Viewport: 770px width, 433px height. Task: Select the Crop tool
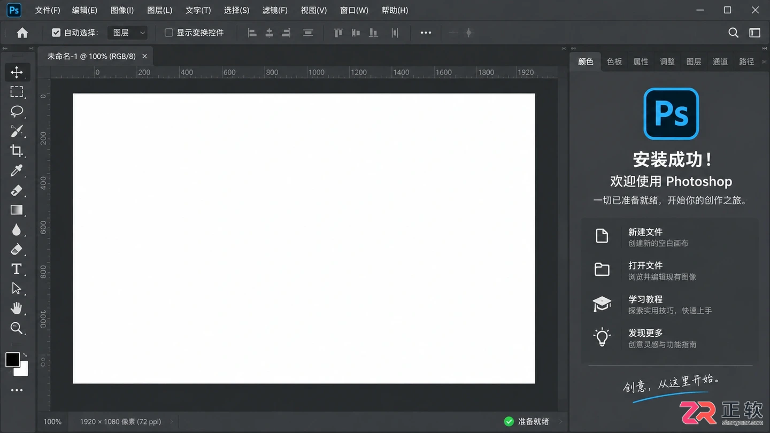17,151
